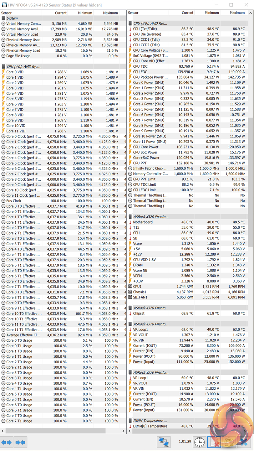Click the right pane horizontal scrollbar
Image resolution: width=254 pixels, height=451 pixels.
point(188,431)
